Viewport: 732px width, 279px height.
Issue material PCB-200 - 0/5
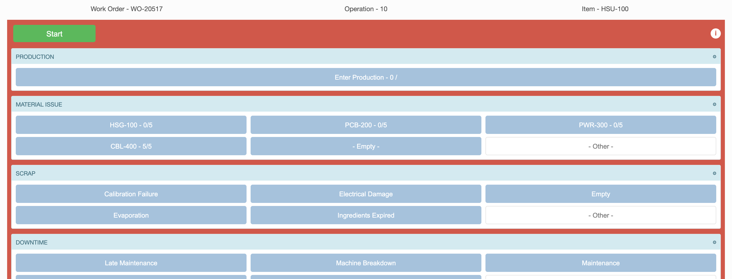366,125
